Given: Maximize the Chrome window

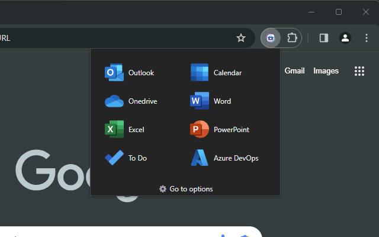Looking at the screenshot, I should [339, 12].
